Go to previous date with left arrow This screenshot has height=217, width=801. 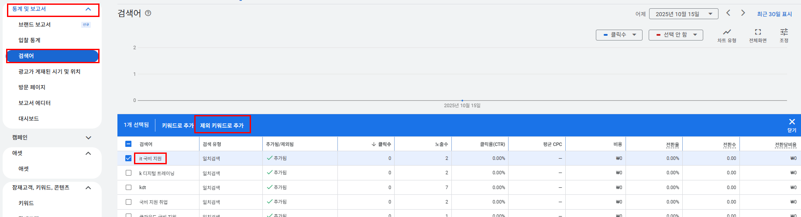click(x=728, y=13)
